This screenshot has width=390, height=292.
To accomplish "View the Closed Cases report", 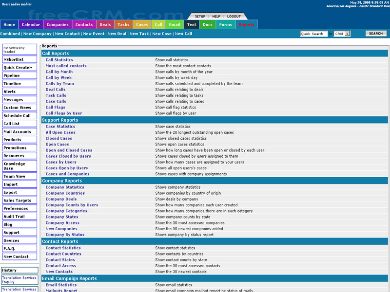I will pos(58,138).
